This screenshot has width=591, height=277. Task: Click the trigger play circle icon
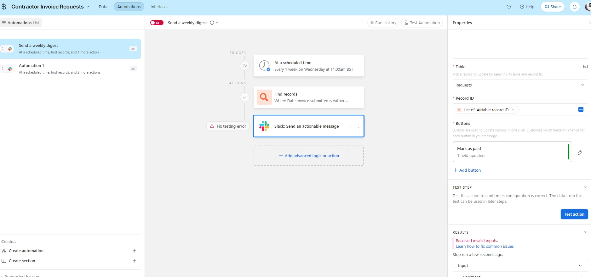tap(245, 66)
